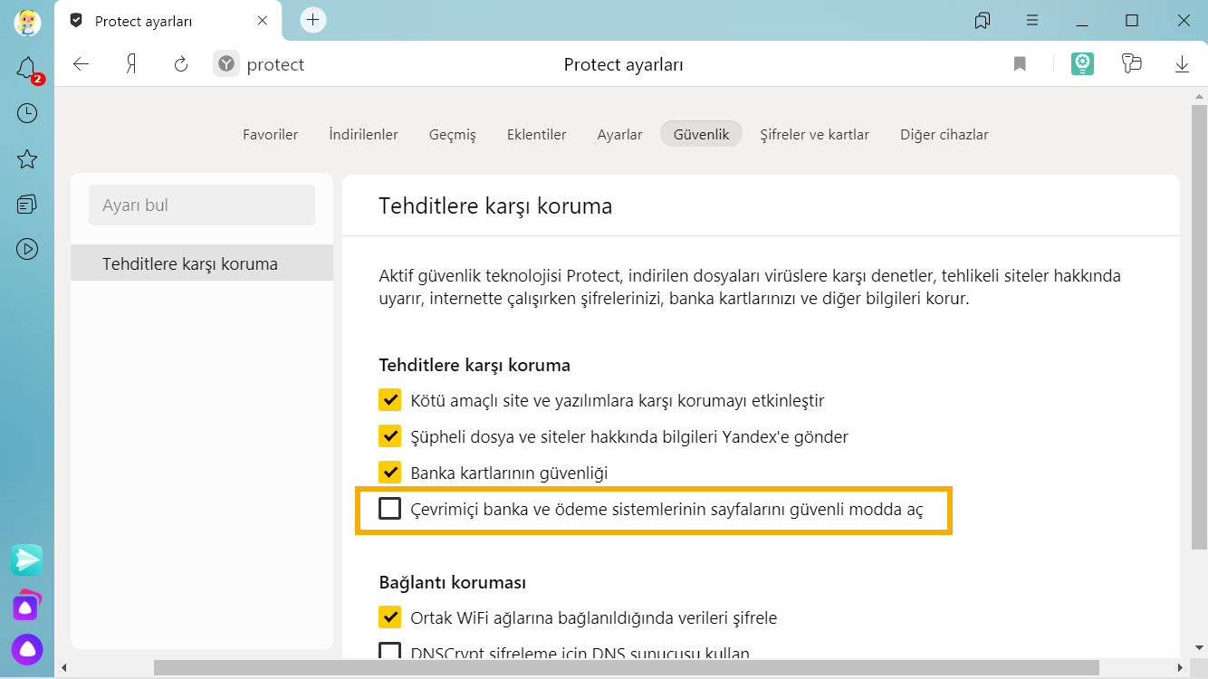This screenshot has height=679, width=1208.
Task: Enable Çevrimiçi banka güvenli modda aç
Action: [389, 509]
